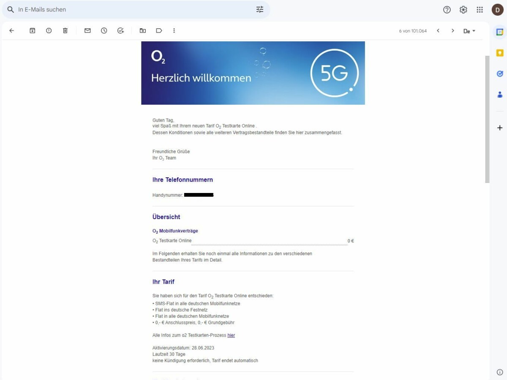Click the 'hier' link about the Testkarten-Prozess
Screen dimensions: 507x380
point(231,335)
